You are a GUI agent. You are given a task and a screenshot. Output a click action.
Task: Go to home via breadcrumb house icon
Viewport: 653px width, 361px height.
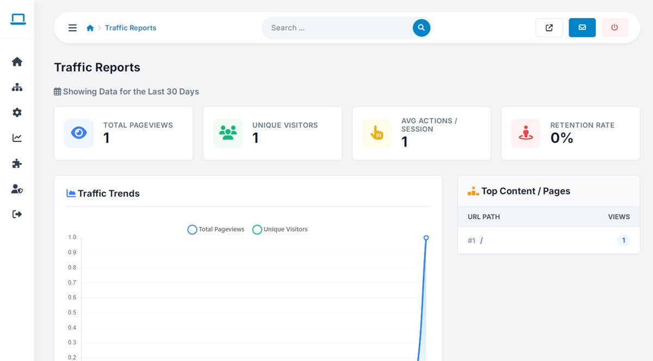tap(90, 28)
